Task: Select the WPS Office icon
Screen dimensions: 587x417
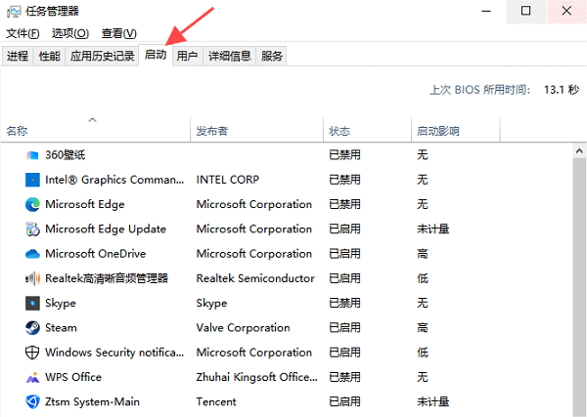Action: [32, 377]
